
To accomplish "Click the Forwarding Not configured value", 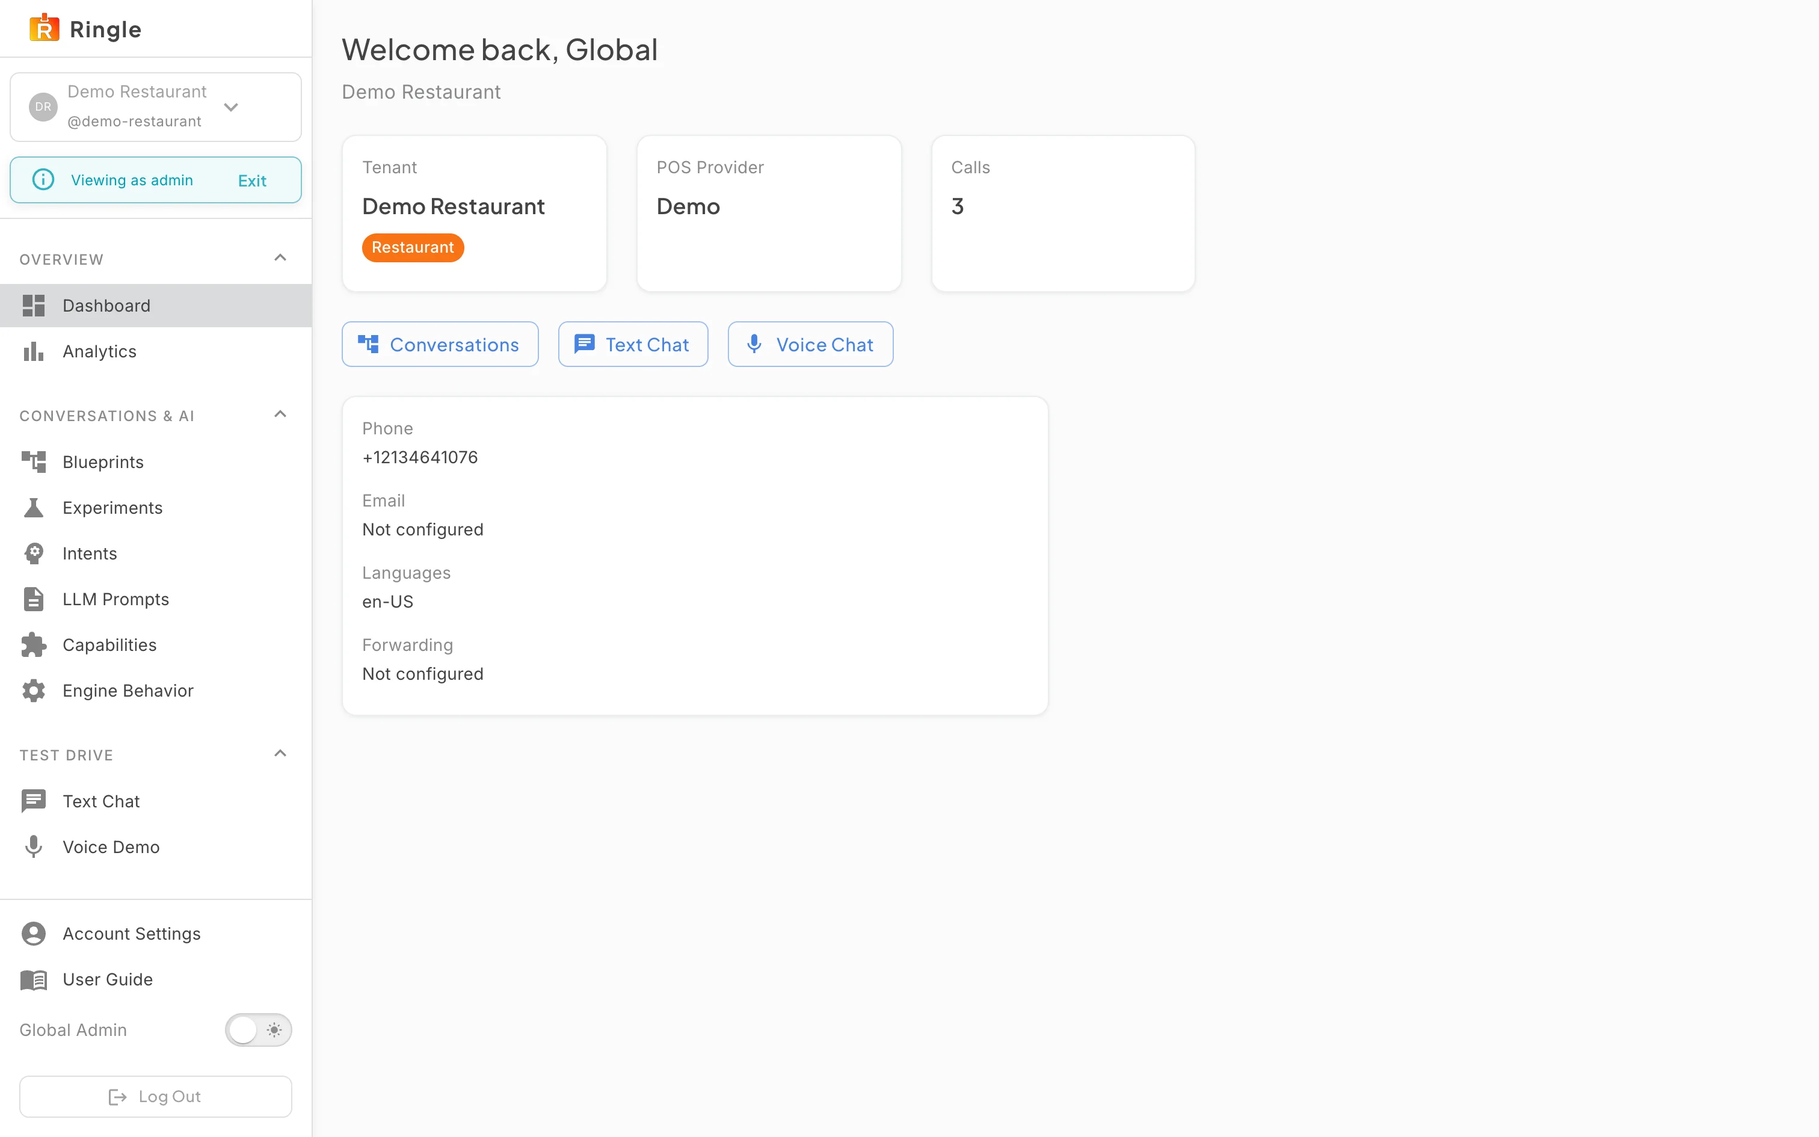I will coord(423,674).
